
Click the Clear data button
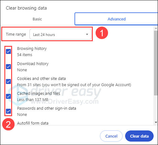tap(139, 136)
